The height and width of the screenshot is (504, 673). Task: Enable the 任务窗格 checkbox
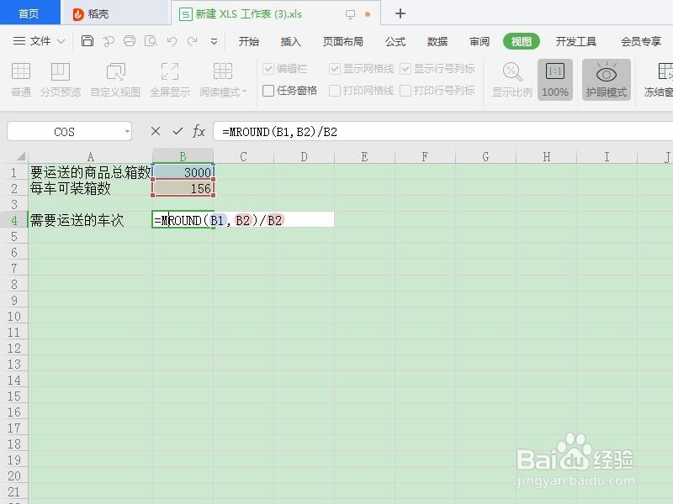[x=268, y=90]
